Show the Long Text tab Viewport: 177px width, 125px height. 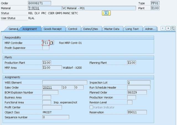(x=132, y=29)
